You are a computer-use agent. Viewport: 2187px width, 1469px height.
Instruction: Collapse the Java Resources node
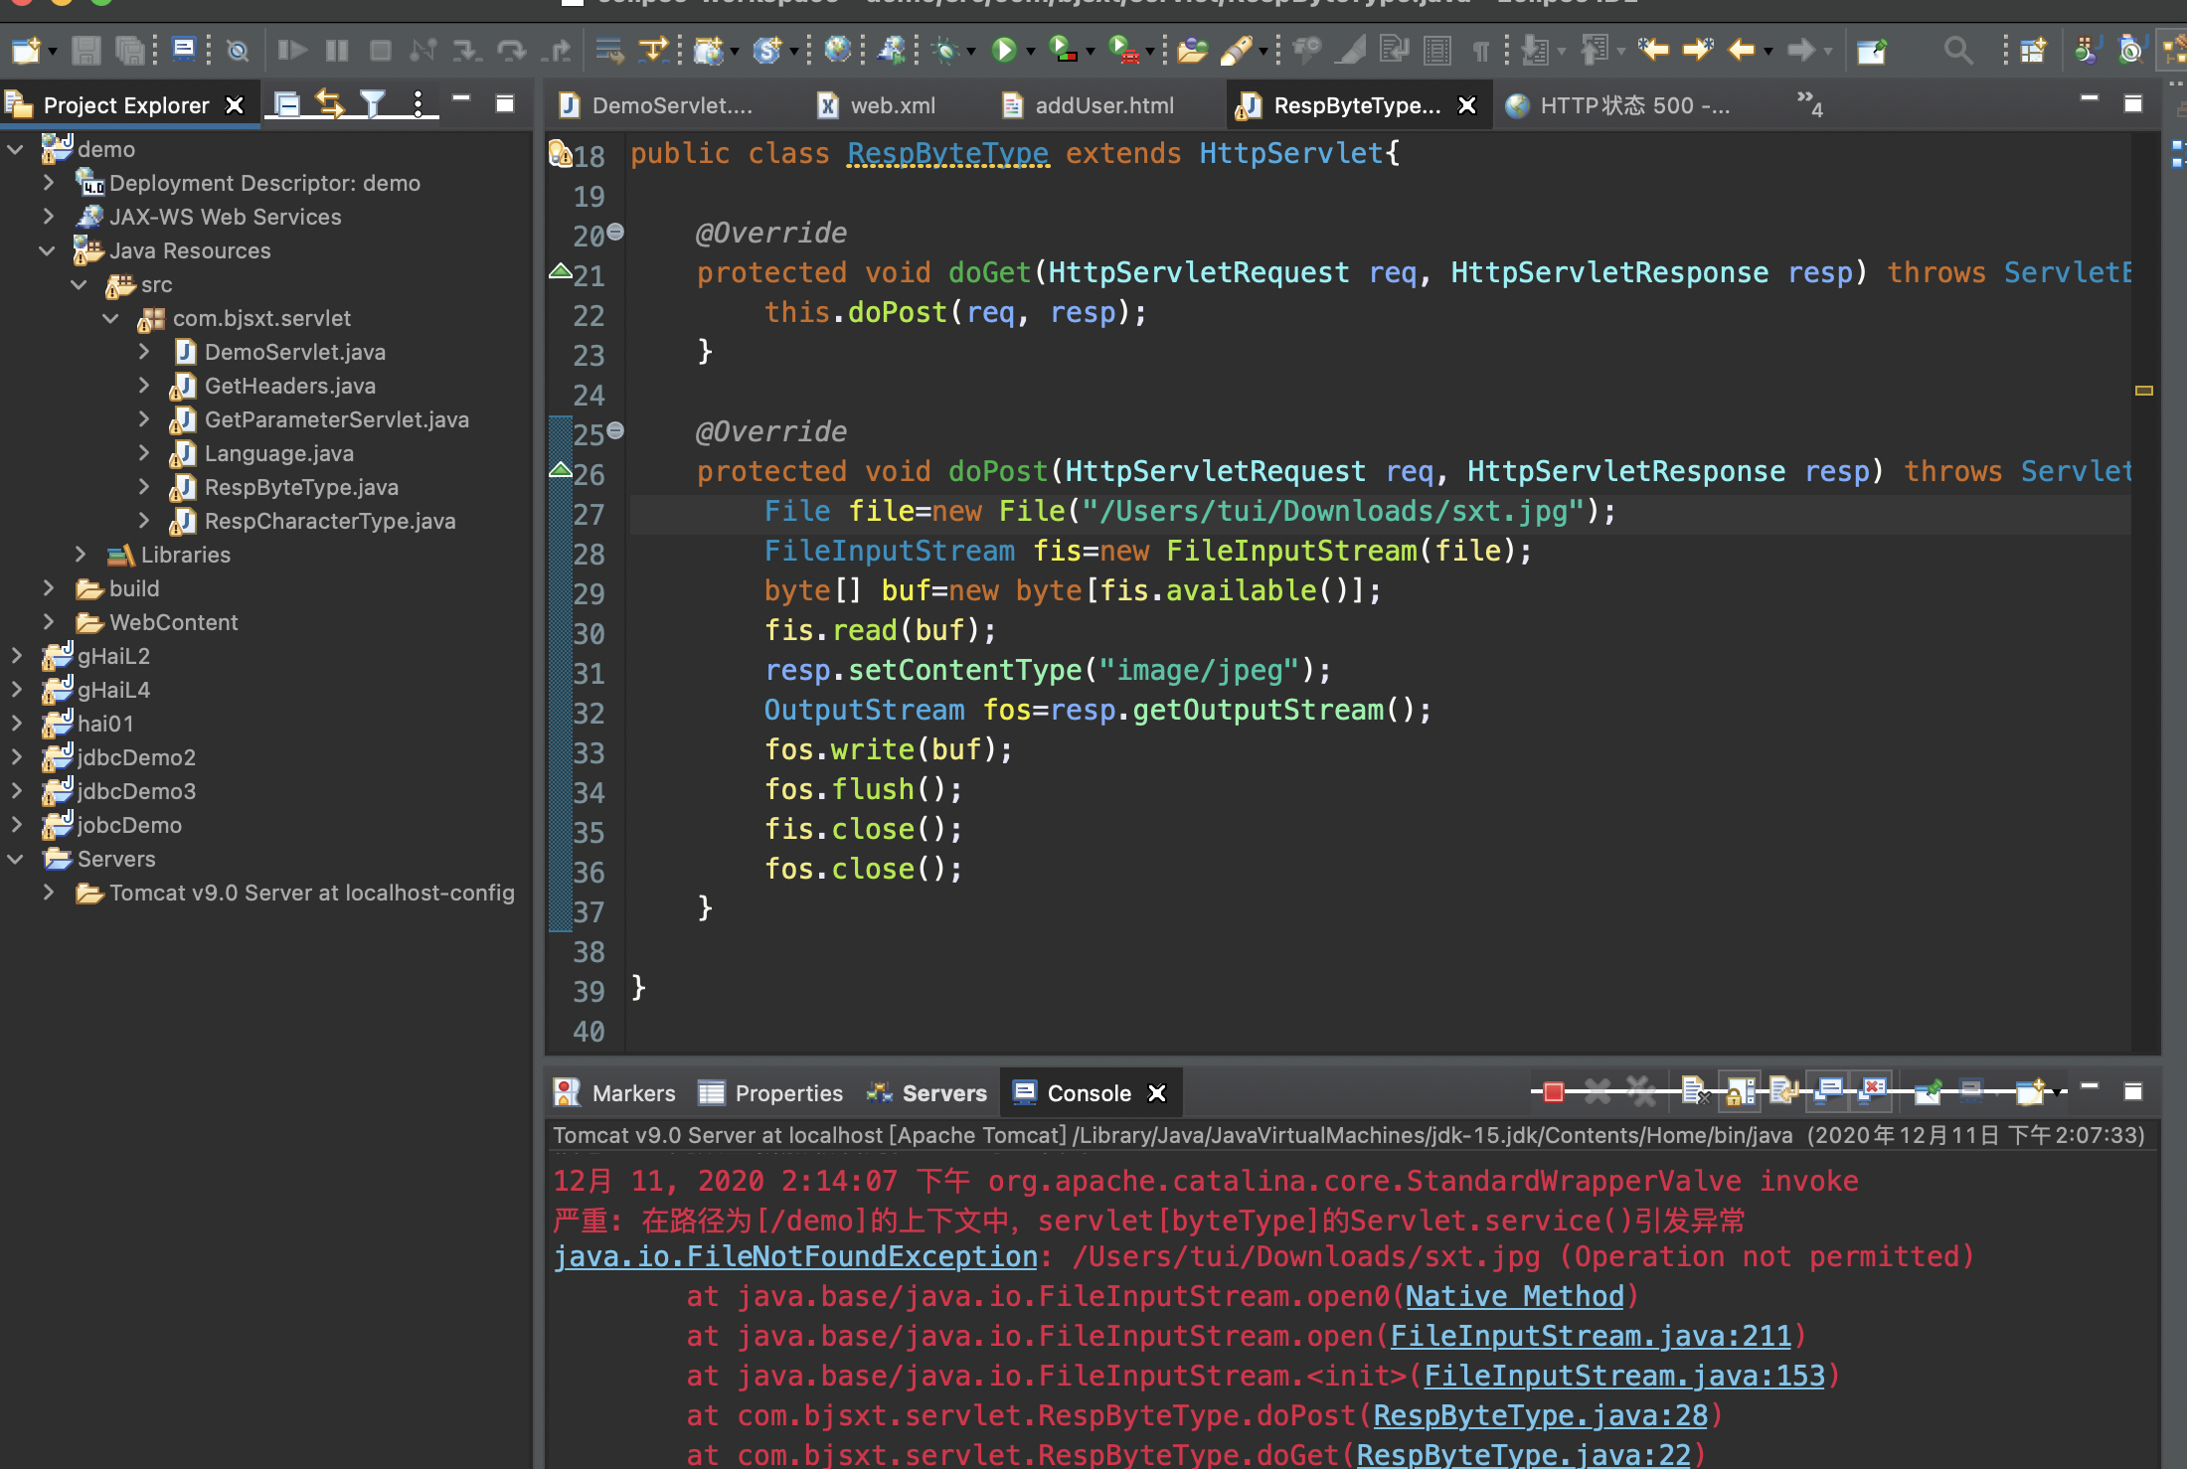tap(47, 250)
